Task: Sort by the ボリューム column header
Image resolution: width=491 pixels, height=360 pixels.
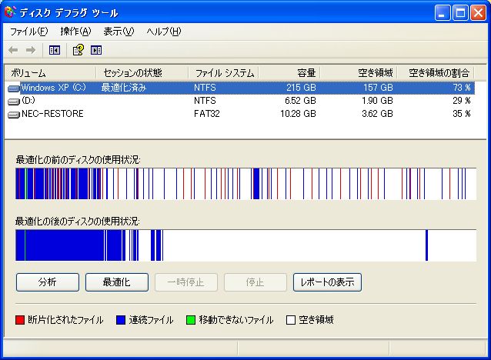Action: [x=51, y=73]
